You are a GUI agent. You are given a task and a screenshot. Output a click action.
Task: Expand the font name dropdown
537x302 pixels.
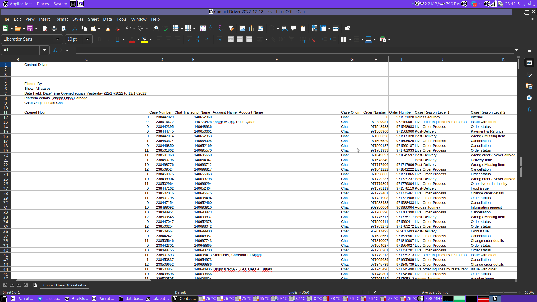[x=58, y=39]
